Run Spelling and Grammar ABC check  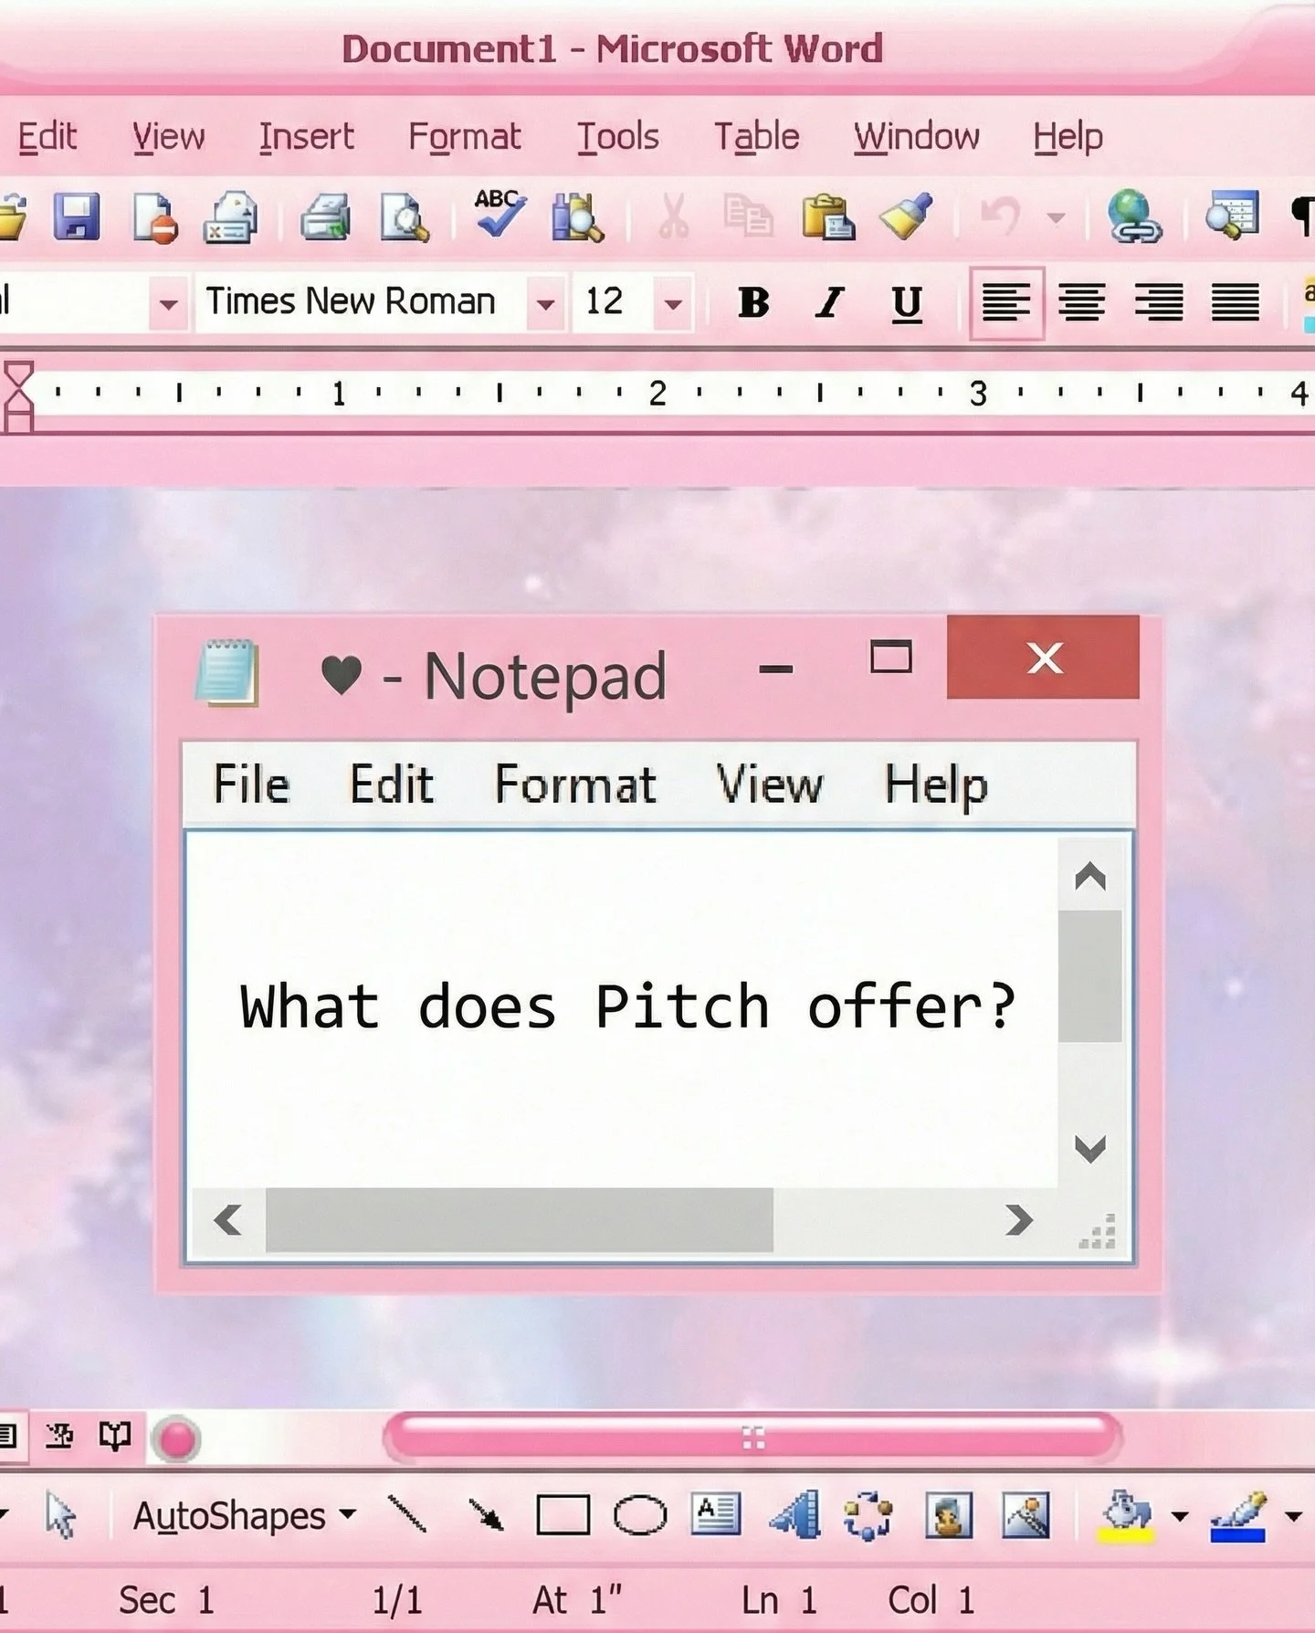pos(499,214)
